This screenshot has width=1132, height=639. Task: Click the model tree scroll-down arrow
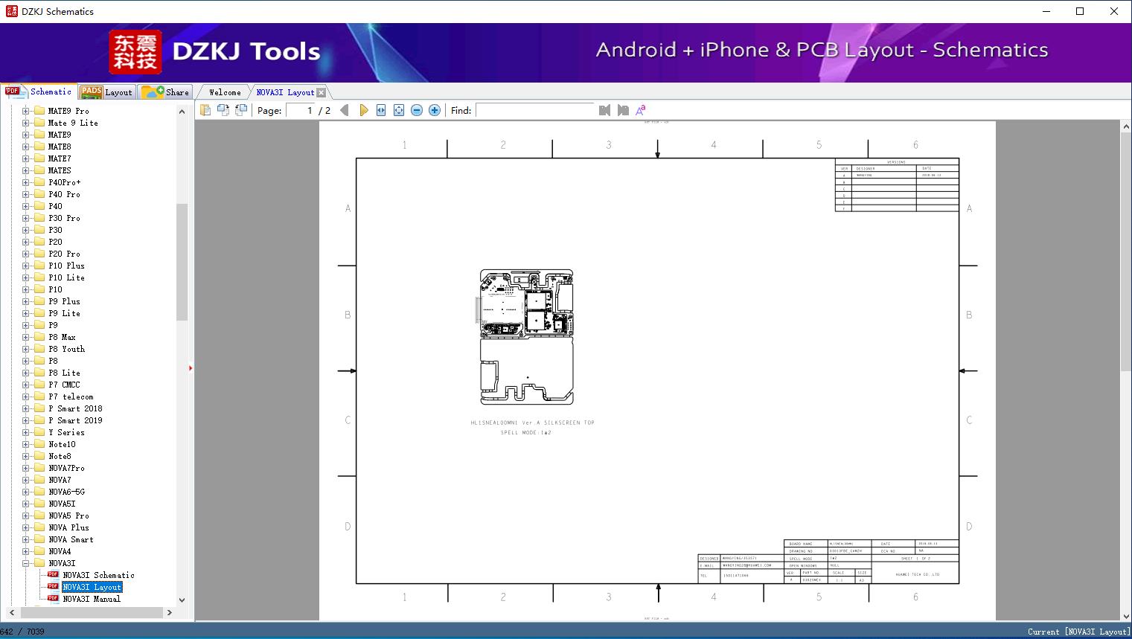click(x=182, y=600)
